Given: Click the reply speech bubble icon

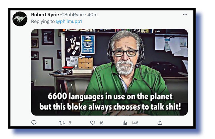Looking at the screenshot, I should (34, 122).
